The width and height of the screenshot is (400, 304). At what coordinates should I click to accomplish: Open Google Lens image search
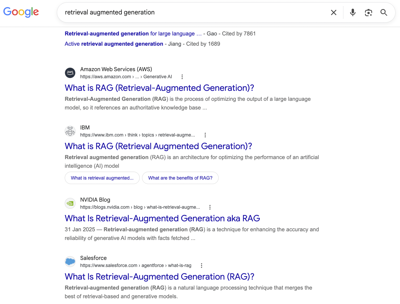pyautogui.click(x=368, y=12)
